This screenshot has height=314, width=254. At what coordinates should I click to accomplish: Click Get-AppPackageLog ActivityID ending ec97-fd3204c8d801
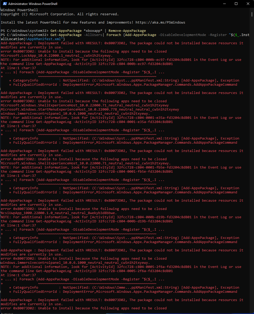click(104, 64)
